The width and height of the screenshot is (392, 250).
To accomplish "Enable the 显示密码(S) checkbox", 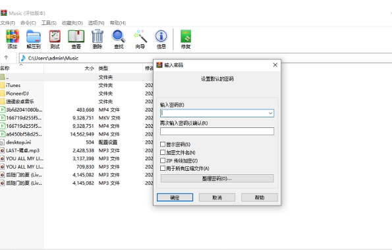I will (163, 144).
